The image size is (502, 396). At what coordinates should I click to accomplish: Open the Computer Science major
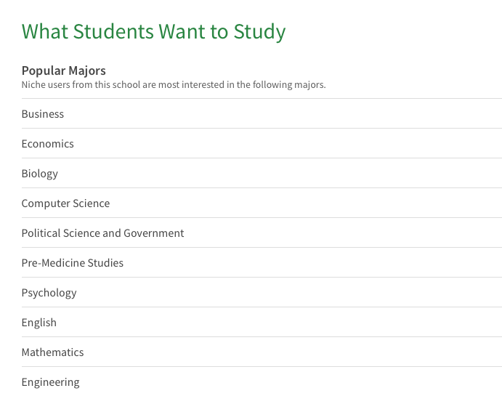click(x=262, y=203)
